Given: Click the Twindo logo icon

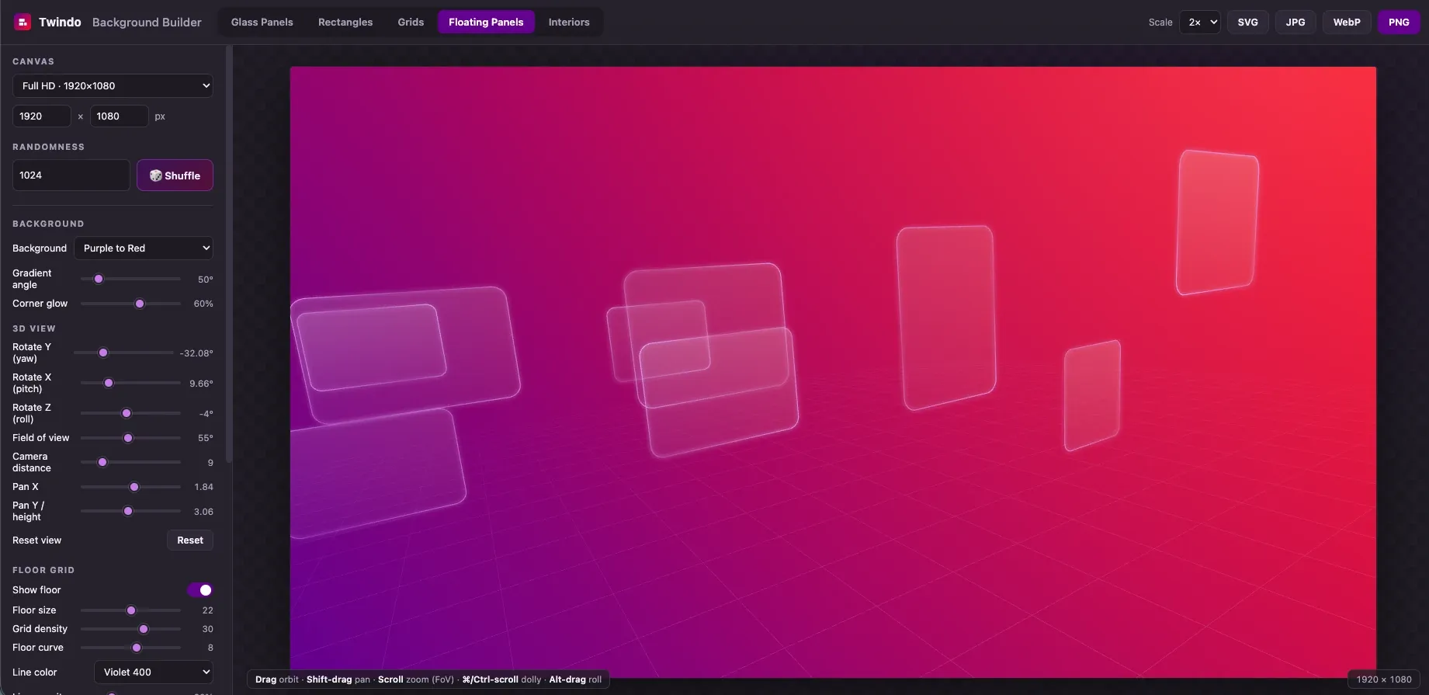Looking at the screenshot, I should [x=23, y=22].
